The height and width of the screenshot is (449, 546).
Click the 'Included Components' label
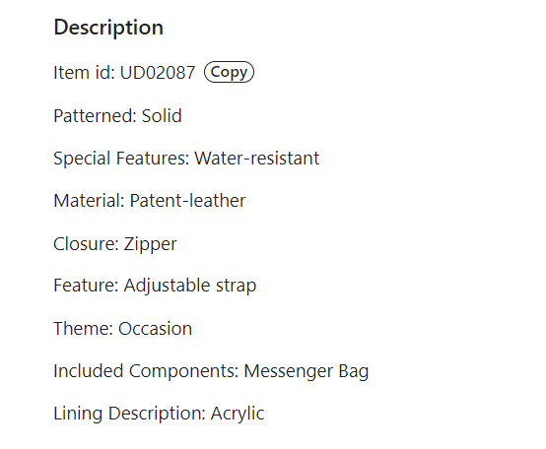tap(146, 371)
